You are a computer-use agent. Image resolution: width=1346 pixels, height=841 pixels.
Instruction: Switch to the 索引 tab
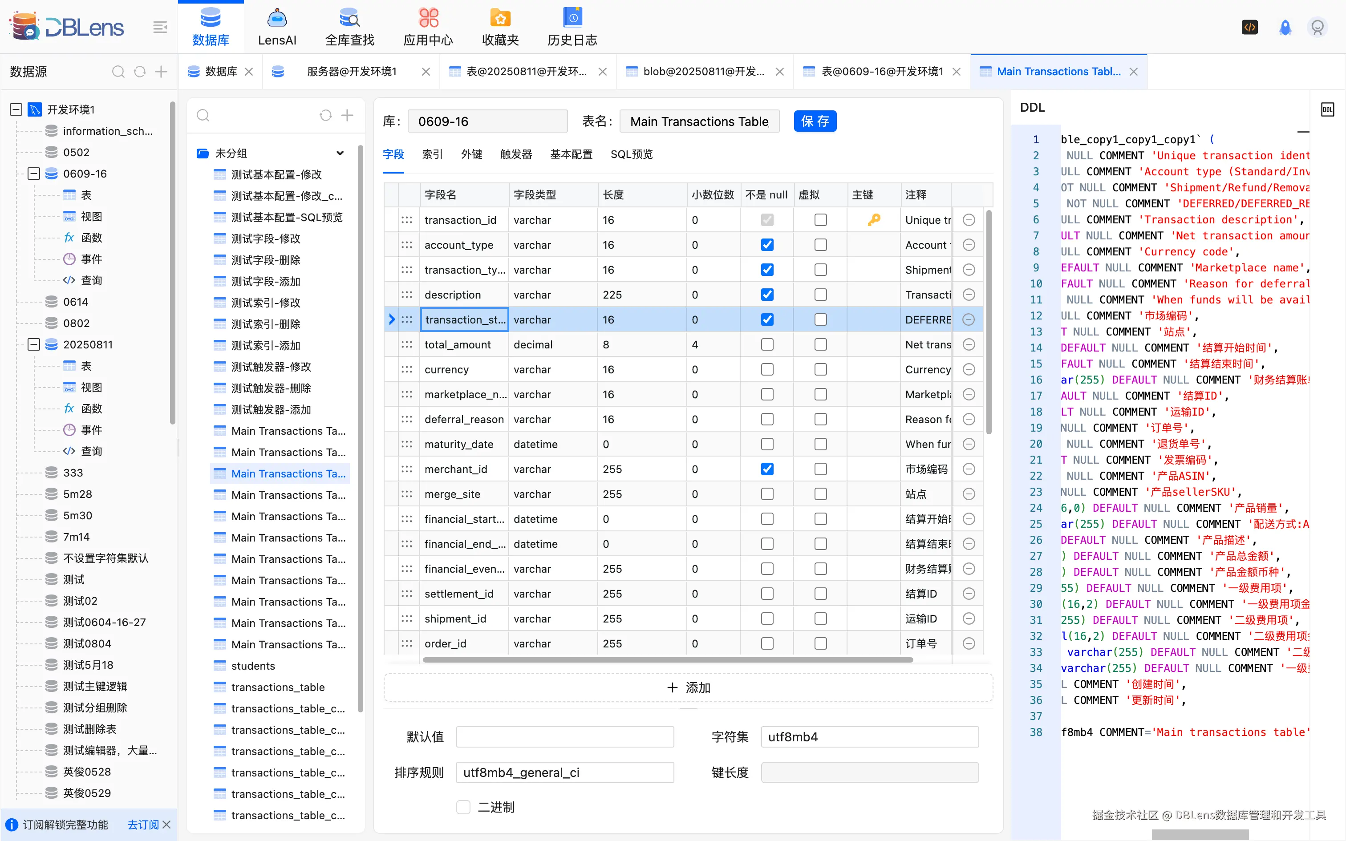432,154
